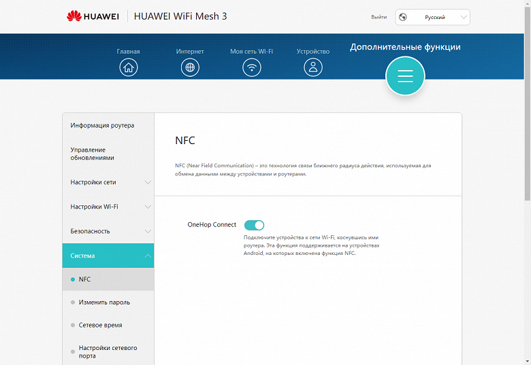This screenshot has height=365, width=531.
Task: Click the HUAWEI WiFi Mesh 3 title
Action: 180,16
